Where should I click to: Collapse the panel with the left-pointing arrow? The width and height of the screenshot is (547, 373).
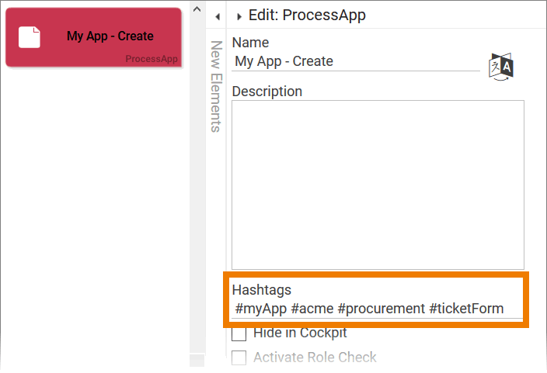(218, 16)
